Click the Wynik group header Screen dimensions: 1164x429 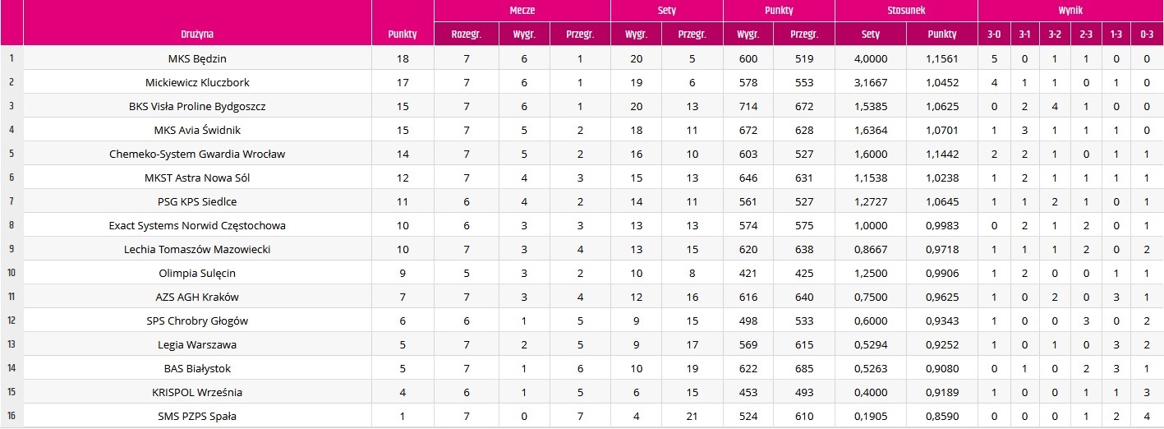point(1070,12)
